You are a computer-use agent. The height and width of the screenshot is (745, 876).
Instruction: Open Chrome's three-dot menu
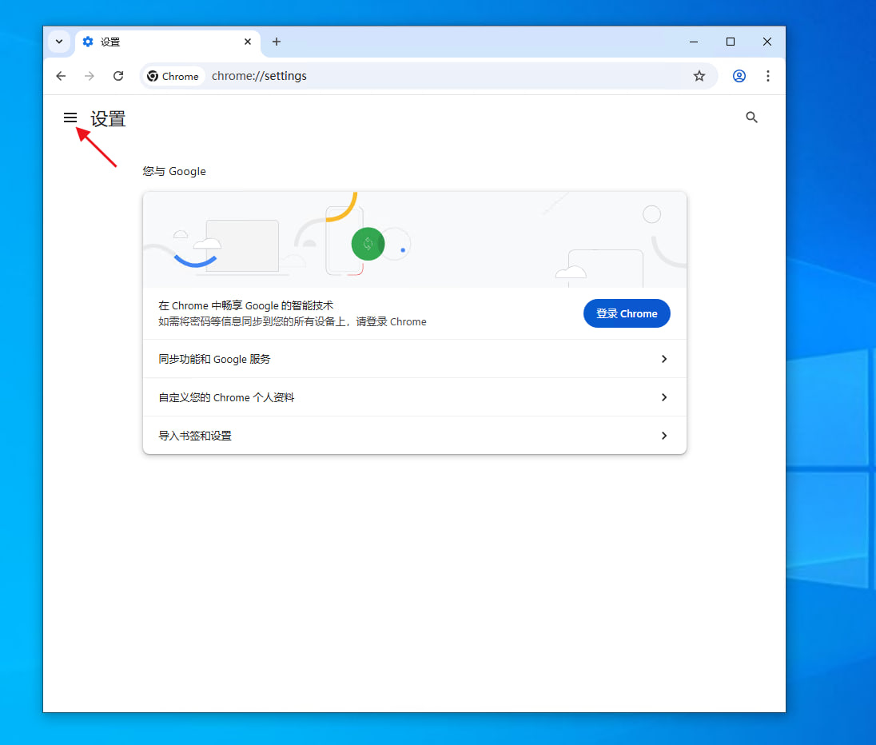click(x=768, y=76)
